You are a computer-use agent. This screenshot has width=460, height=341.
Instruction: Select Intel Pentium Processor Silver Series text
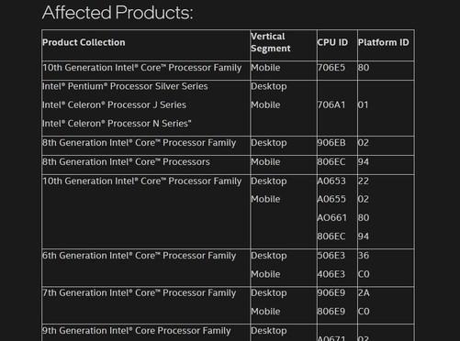click(x=125, y=86)
